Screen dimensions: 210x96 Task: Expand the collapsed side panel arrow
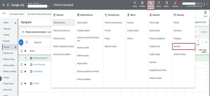[1, 79]
